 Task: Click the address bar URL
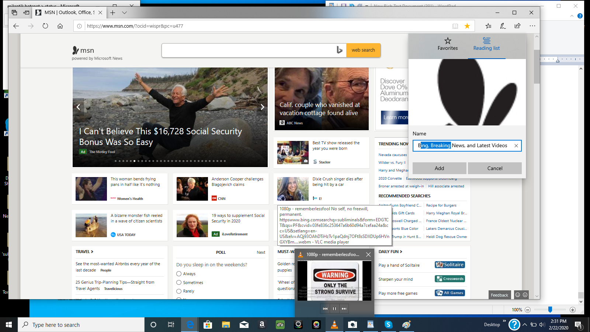[135, 26]
